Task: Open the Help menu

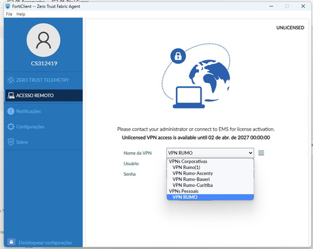Action: [21, 14]
